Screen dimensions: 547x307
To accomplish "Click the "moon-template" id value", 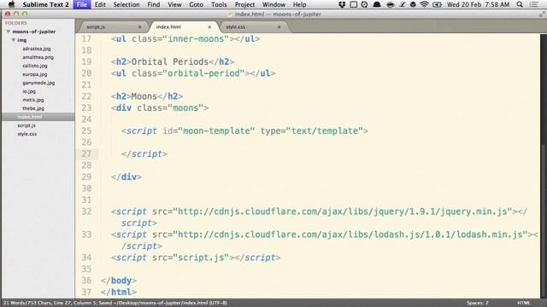I will 216,130.
